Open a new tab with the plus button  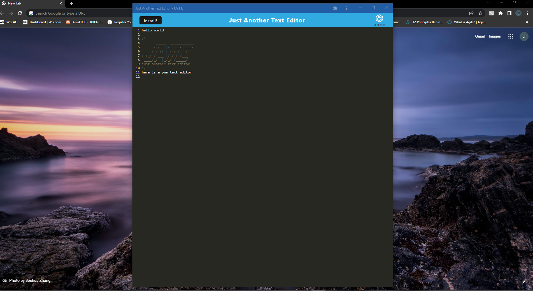click(71, 3)
